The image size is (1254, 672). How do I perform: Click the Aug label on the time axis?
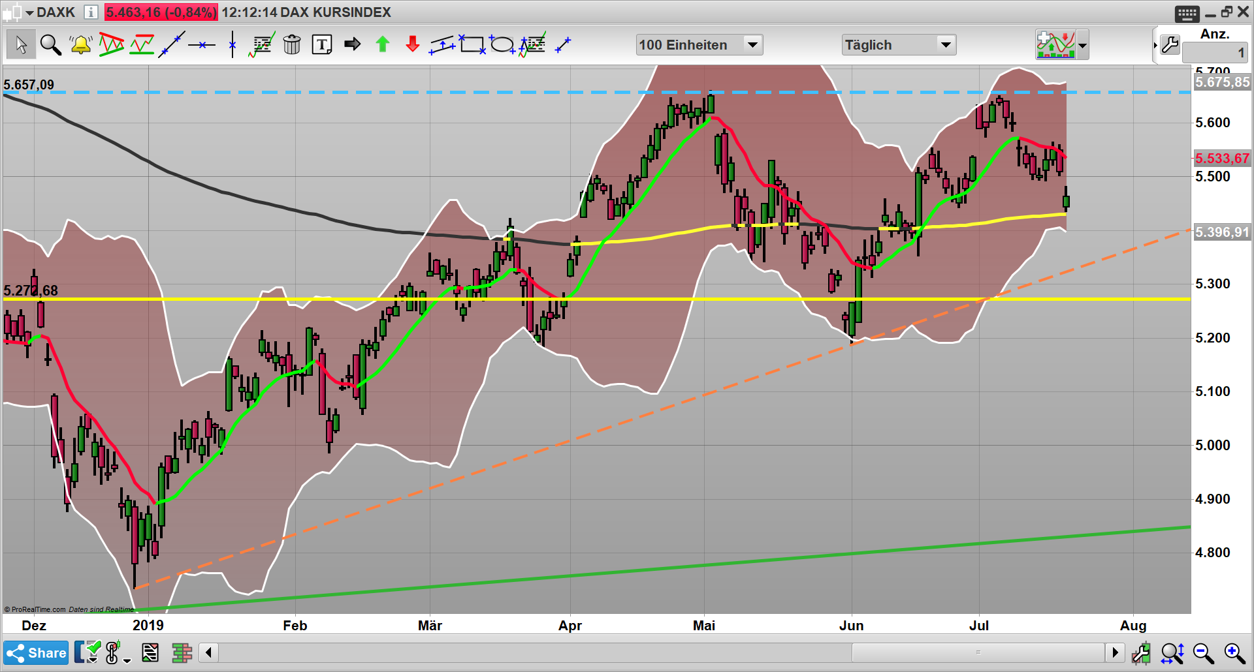tap(1133, 625)
